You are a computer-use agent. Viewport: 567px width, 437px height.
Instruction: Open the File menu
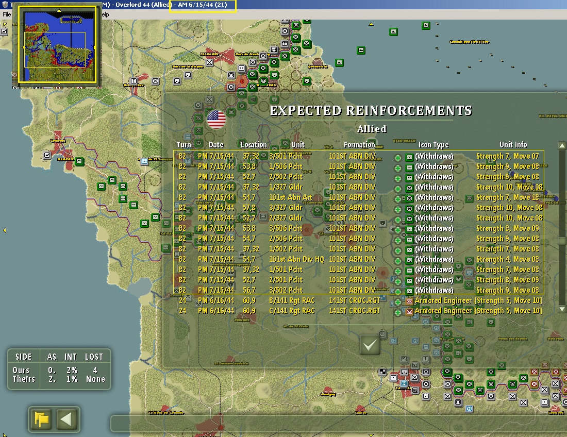click(x=7, y=14)
